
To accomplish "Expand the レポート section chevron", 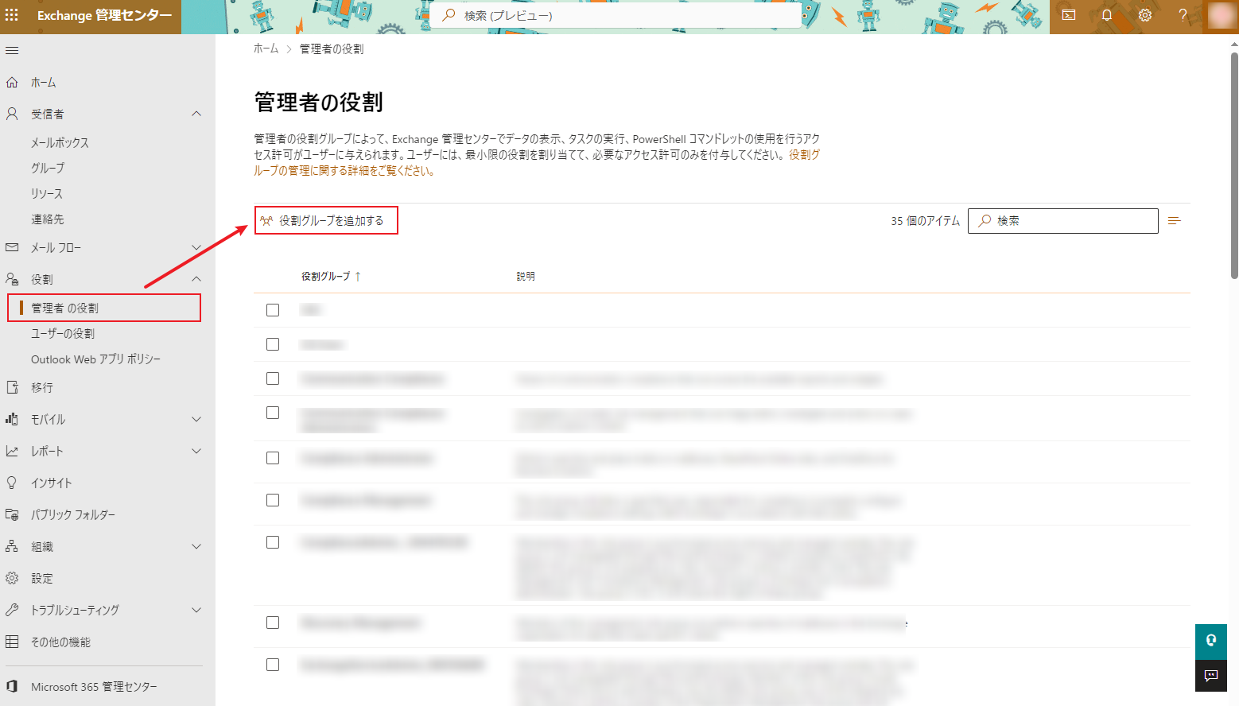I will pyautogui.click(x=196, y=451).
